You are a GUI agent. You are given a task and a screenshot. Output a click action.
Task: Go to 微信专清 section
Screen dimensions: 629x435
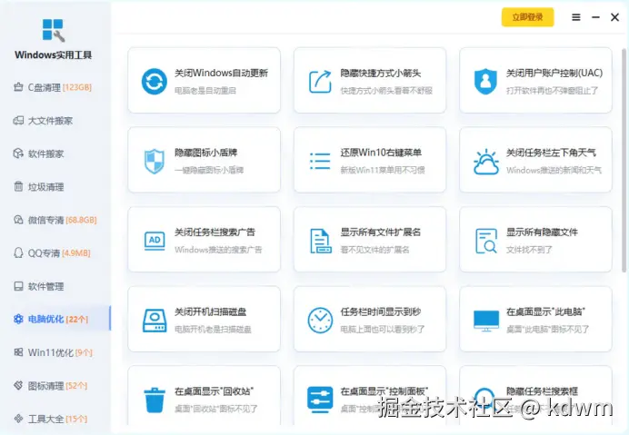(x=55, y=220)
